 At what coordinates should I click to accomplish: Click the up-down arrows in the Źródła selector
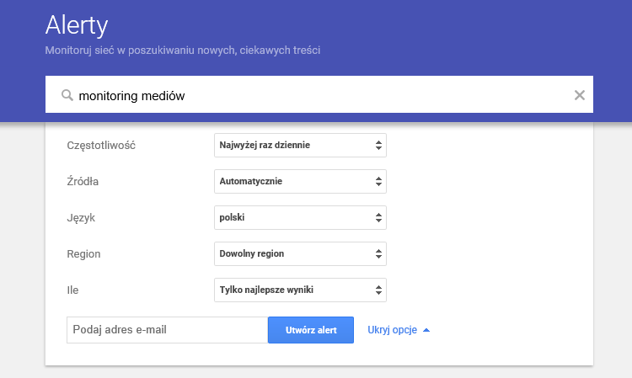click(x=378, y=182)
